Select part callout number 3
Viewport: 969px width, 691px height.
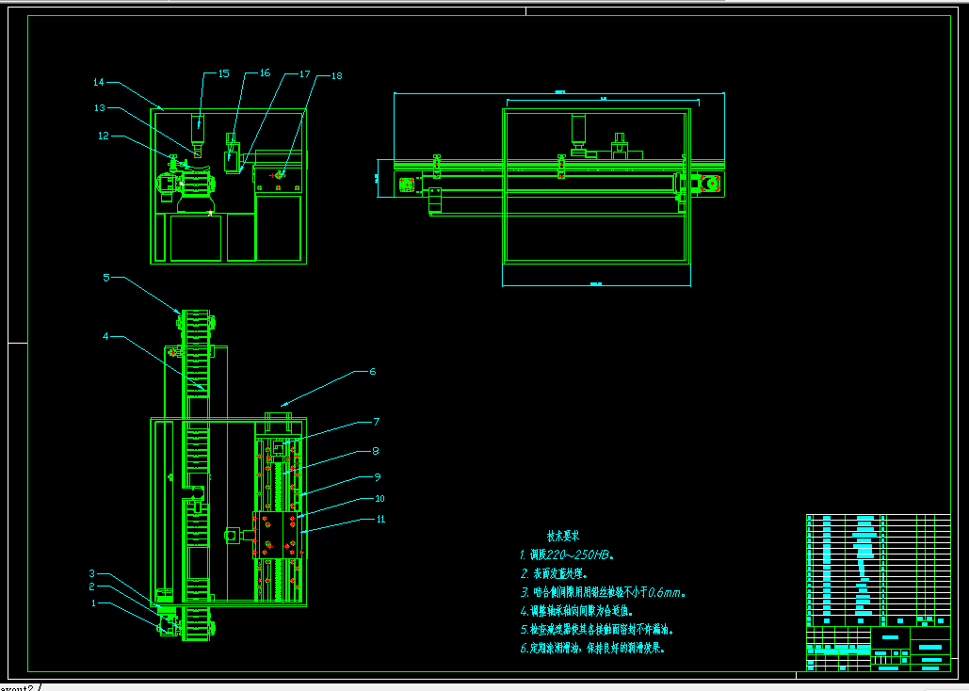[x=91, y=574]
